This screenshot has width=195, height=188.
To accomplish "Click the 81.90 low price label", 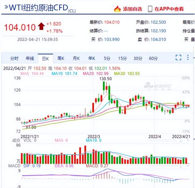I will (x=31, y=127).
